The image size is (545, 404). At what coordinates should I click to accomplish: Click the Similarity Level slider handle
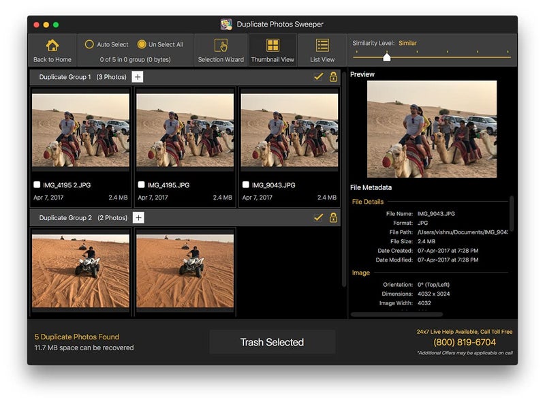coord(387,57)
